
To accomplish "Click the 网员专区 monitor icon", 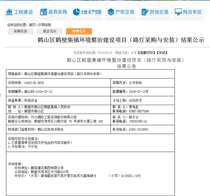I will [178, 12].
